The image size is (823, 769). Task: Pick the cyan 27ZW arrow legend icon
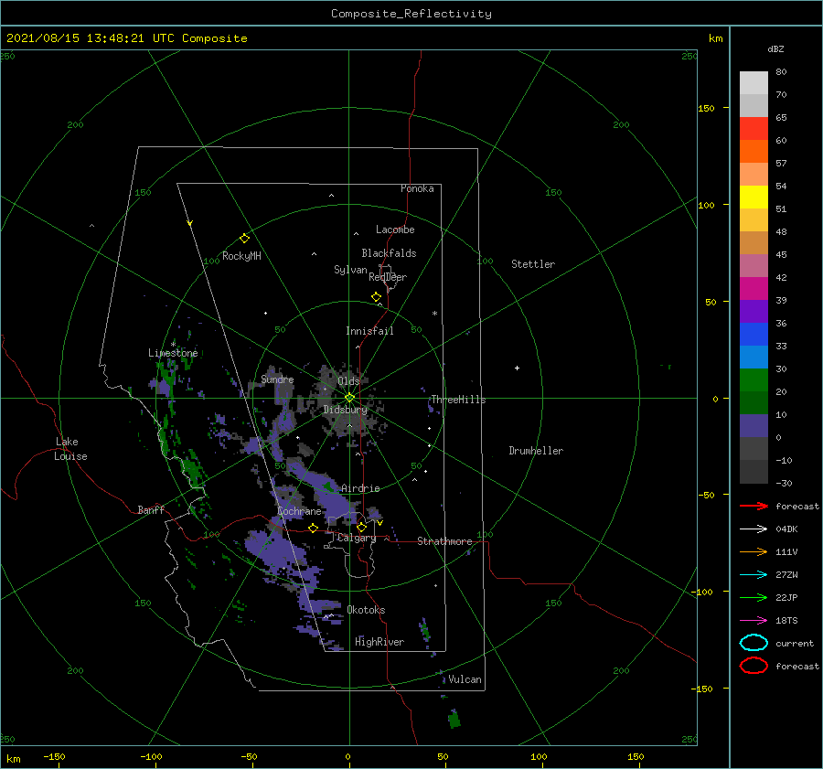point(754,575)
